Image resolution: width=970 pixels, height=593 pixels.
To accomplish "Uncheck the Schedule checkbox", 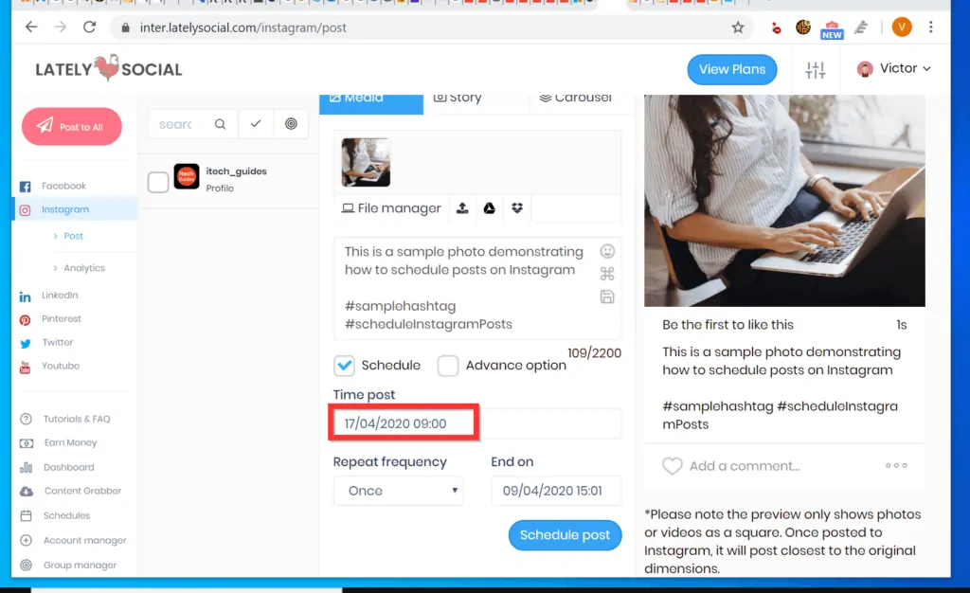I will [x=346, y=366].
